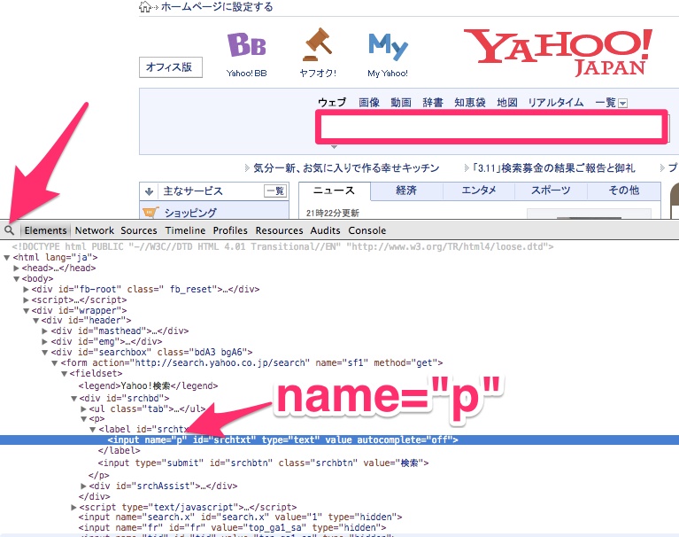Image resolution: width=679 pixels, height=537 pixels.
Task: Select the 地図 search tab
Action: (x=507, y=102)
